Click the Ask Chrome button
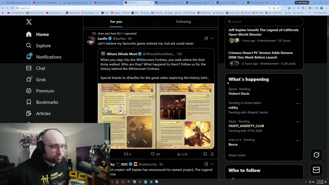329x185 pixels. coord(301,3)
